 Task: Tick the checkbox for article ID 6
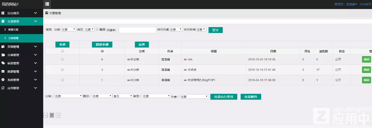click(62, 59)
